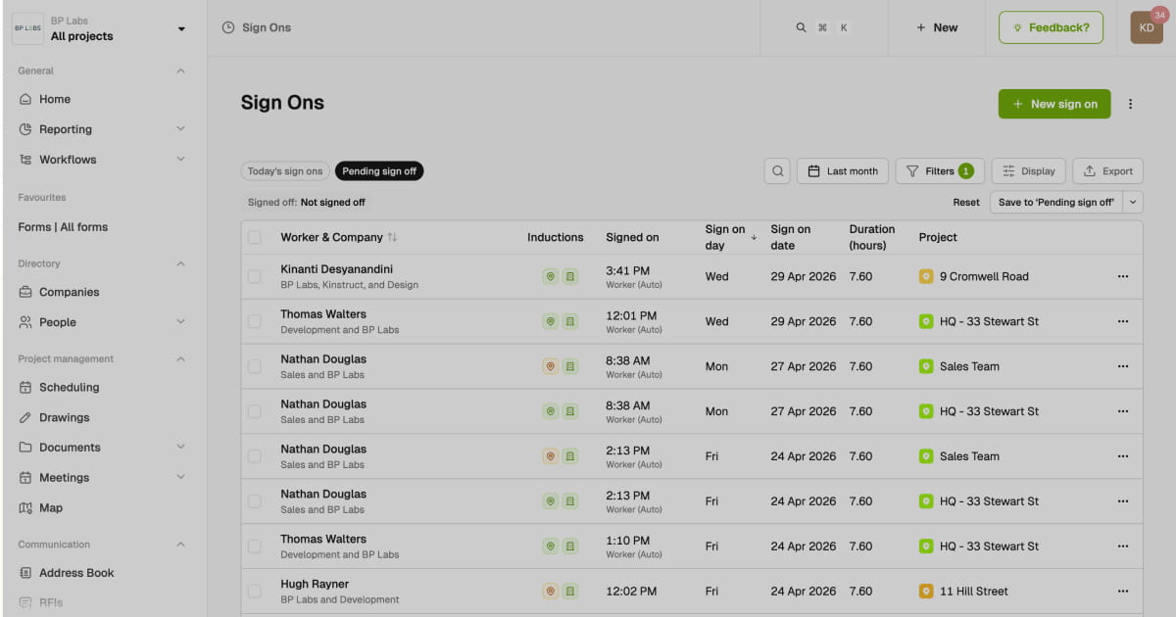
Task: Click the Home icon in sidebar
Action: coord(25,99)
